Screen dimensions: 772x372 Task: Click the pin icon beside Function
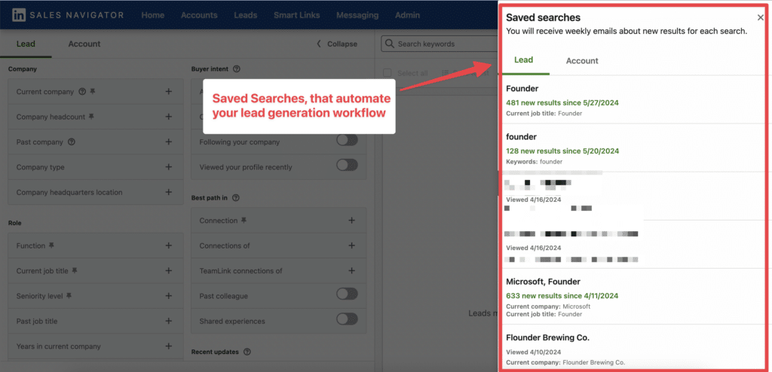pyautogui.click(x=51, y=245)
